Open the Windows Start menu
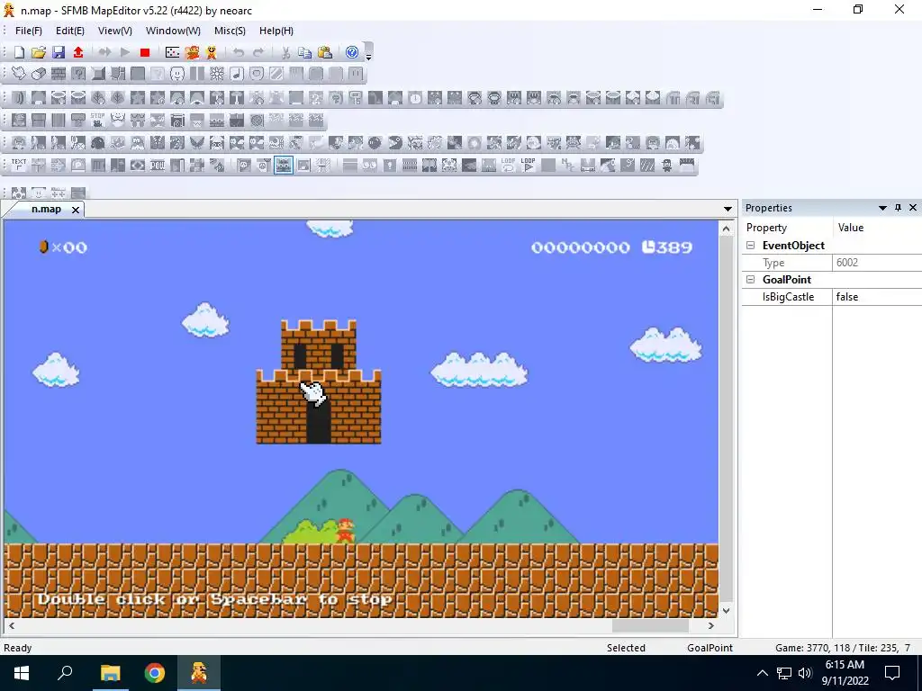This screenshot has height=691, width=922. pyautogui.click(x=22, y=673)
